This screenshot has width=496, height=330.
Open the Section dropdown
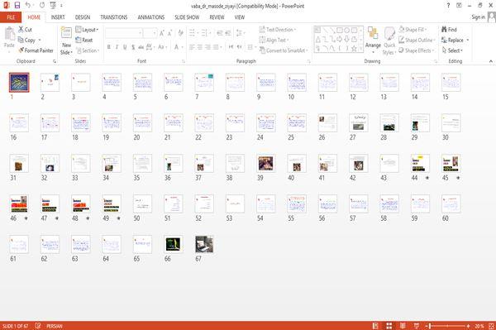tap(88, 50)
